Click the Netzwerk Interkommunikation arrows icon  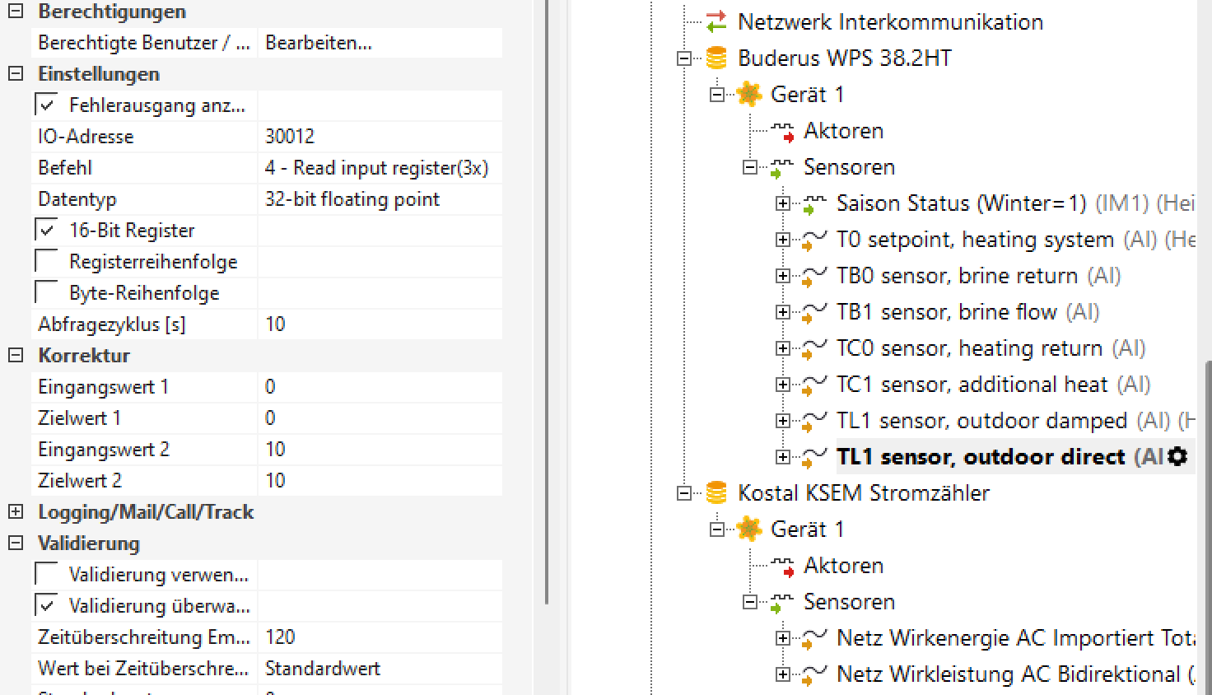pyautogui.click(x=716, y=22)
